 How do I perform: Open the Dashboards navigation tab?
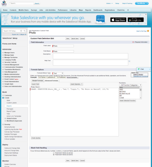[x=98, y=10]
